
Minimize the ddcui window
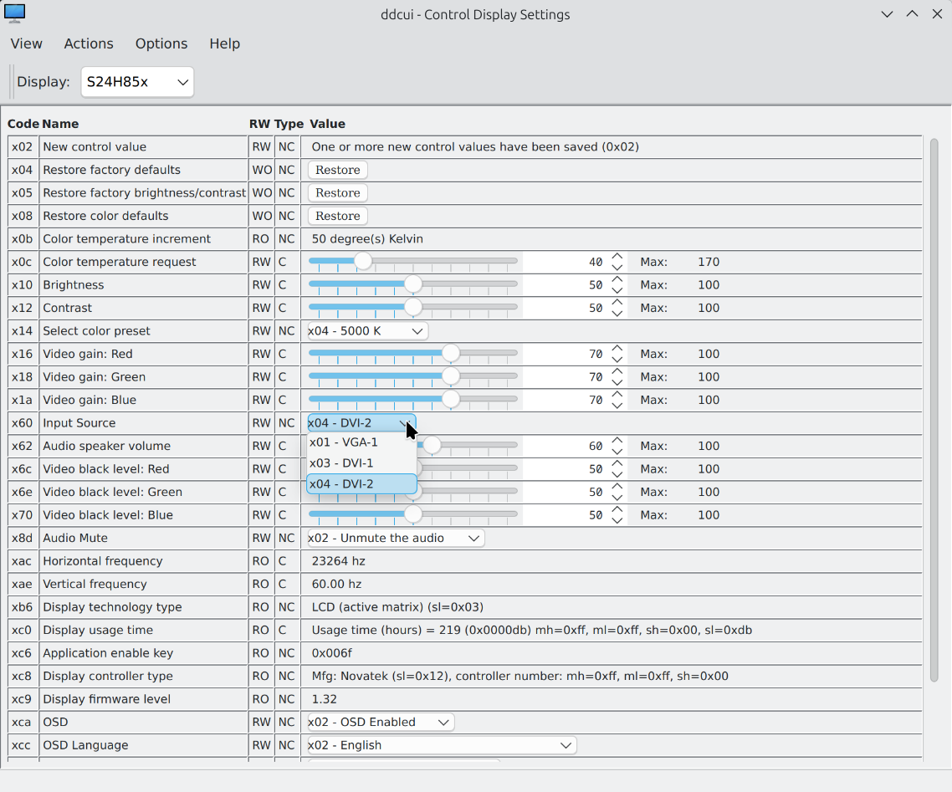tap(887, 14)
